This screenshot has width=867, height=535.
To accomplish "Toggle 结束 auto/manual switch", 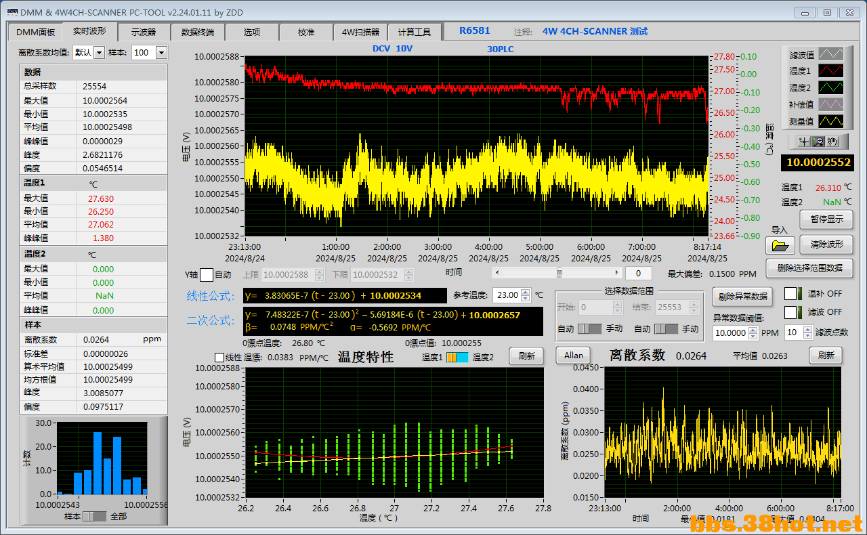I will pyautogui.click(x=666, y=328).
